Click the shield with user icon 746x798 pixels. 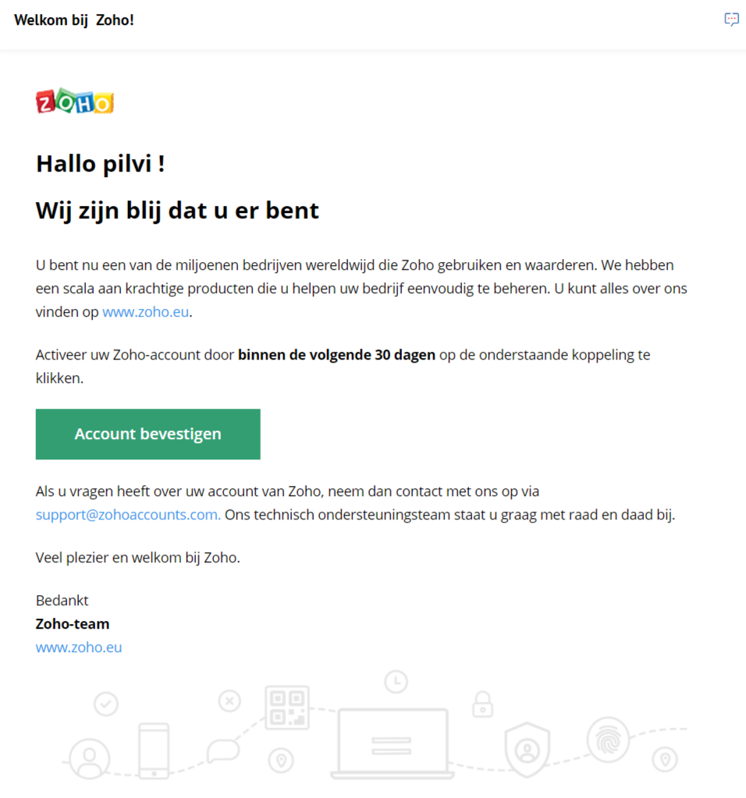coord(528,750)
